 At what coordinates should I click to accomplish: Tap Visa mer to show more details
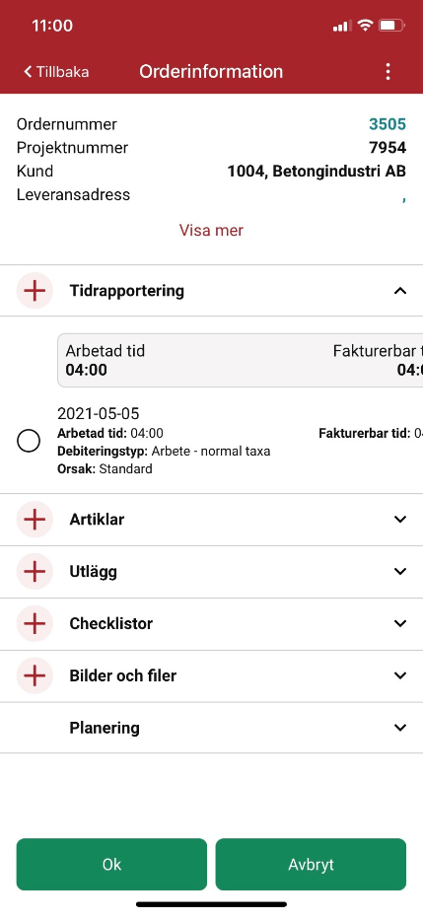coord(211,230)
